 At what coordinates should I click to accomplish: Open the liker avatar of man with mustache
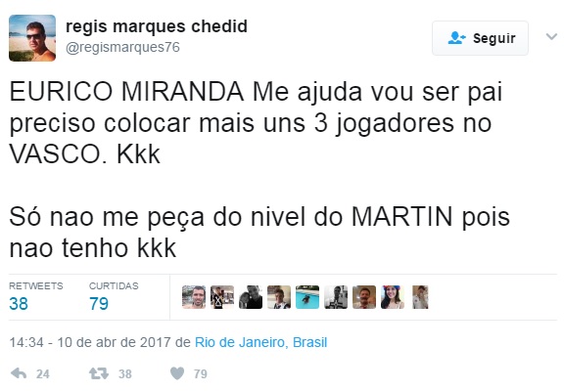point(364,297)
